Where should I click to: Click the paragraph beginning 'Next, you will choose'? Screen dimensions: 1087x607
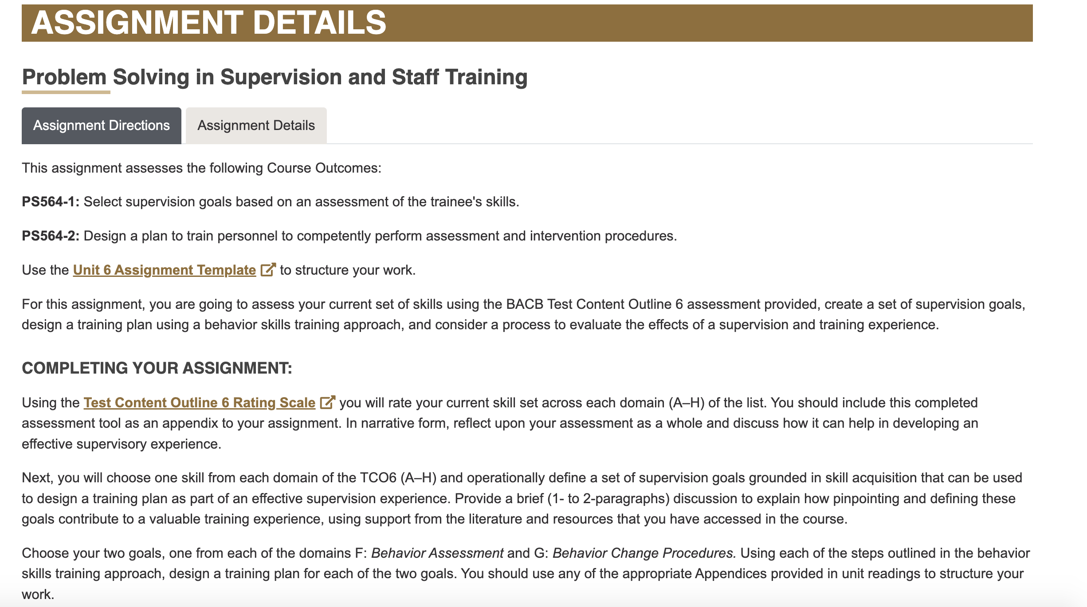(x=522, y=498)
